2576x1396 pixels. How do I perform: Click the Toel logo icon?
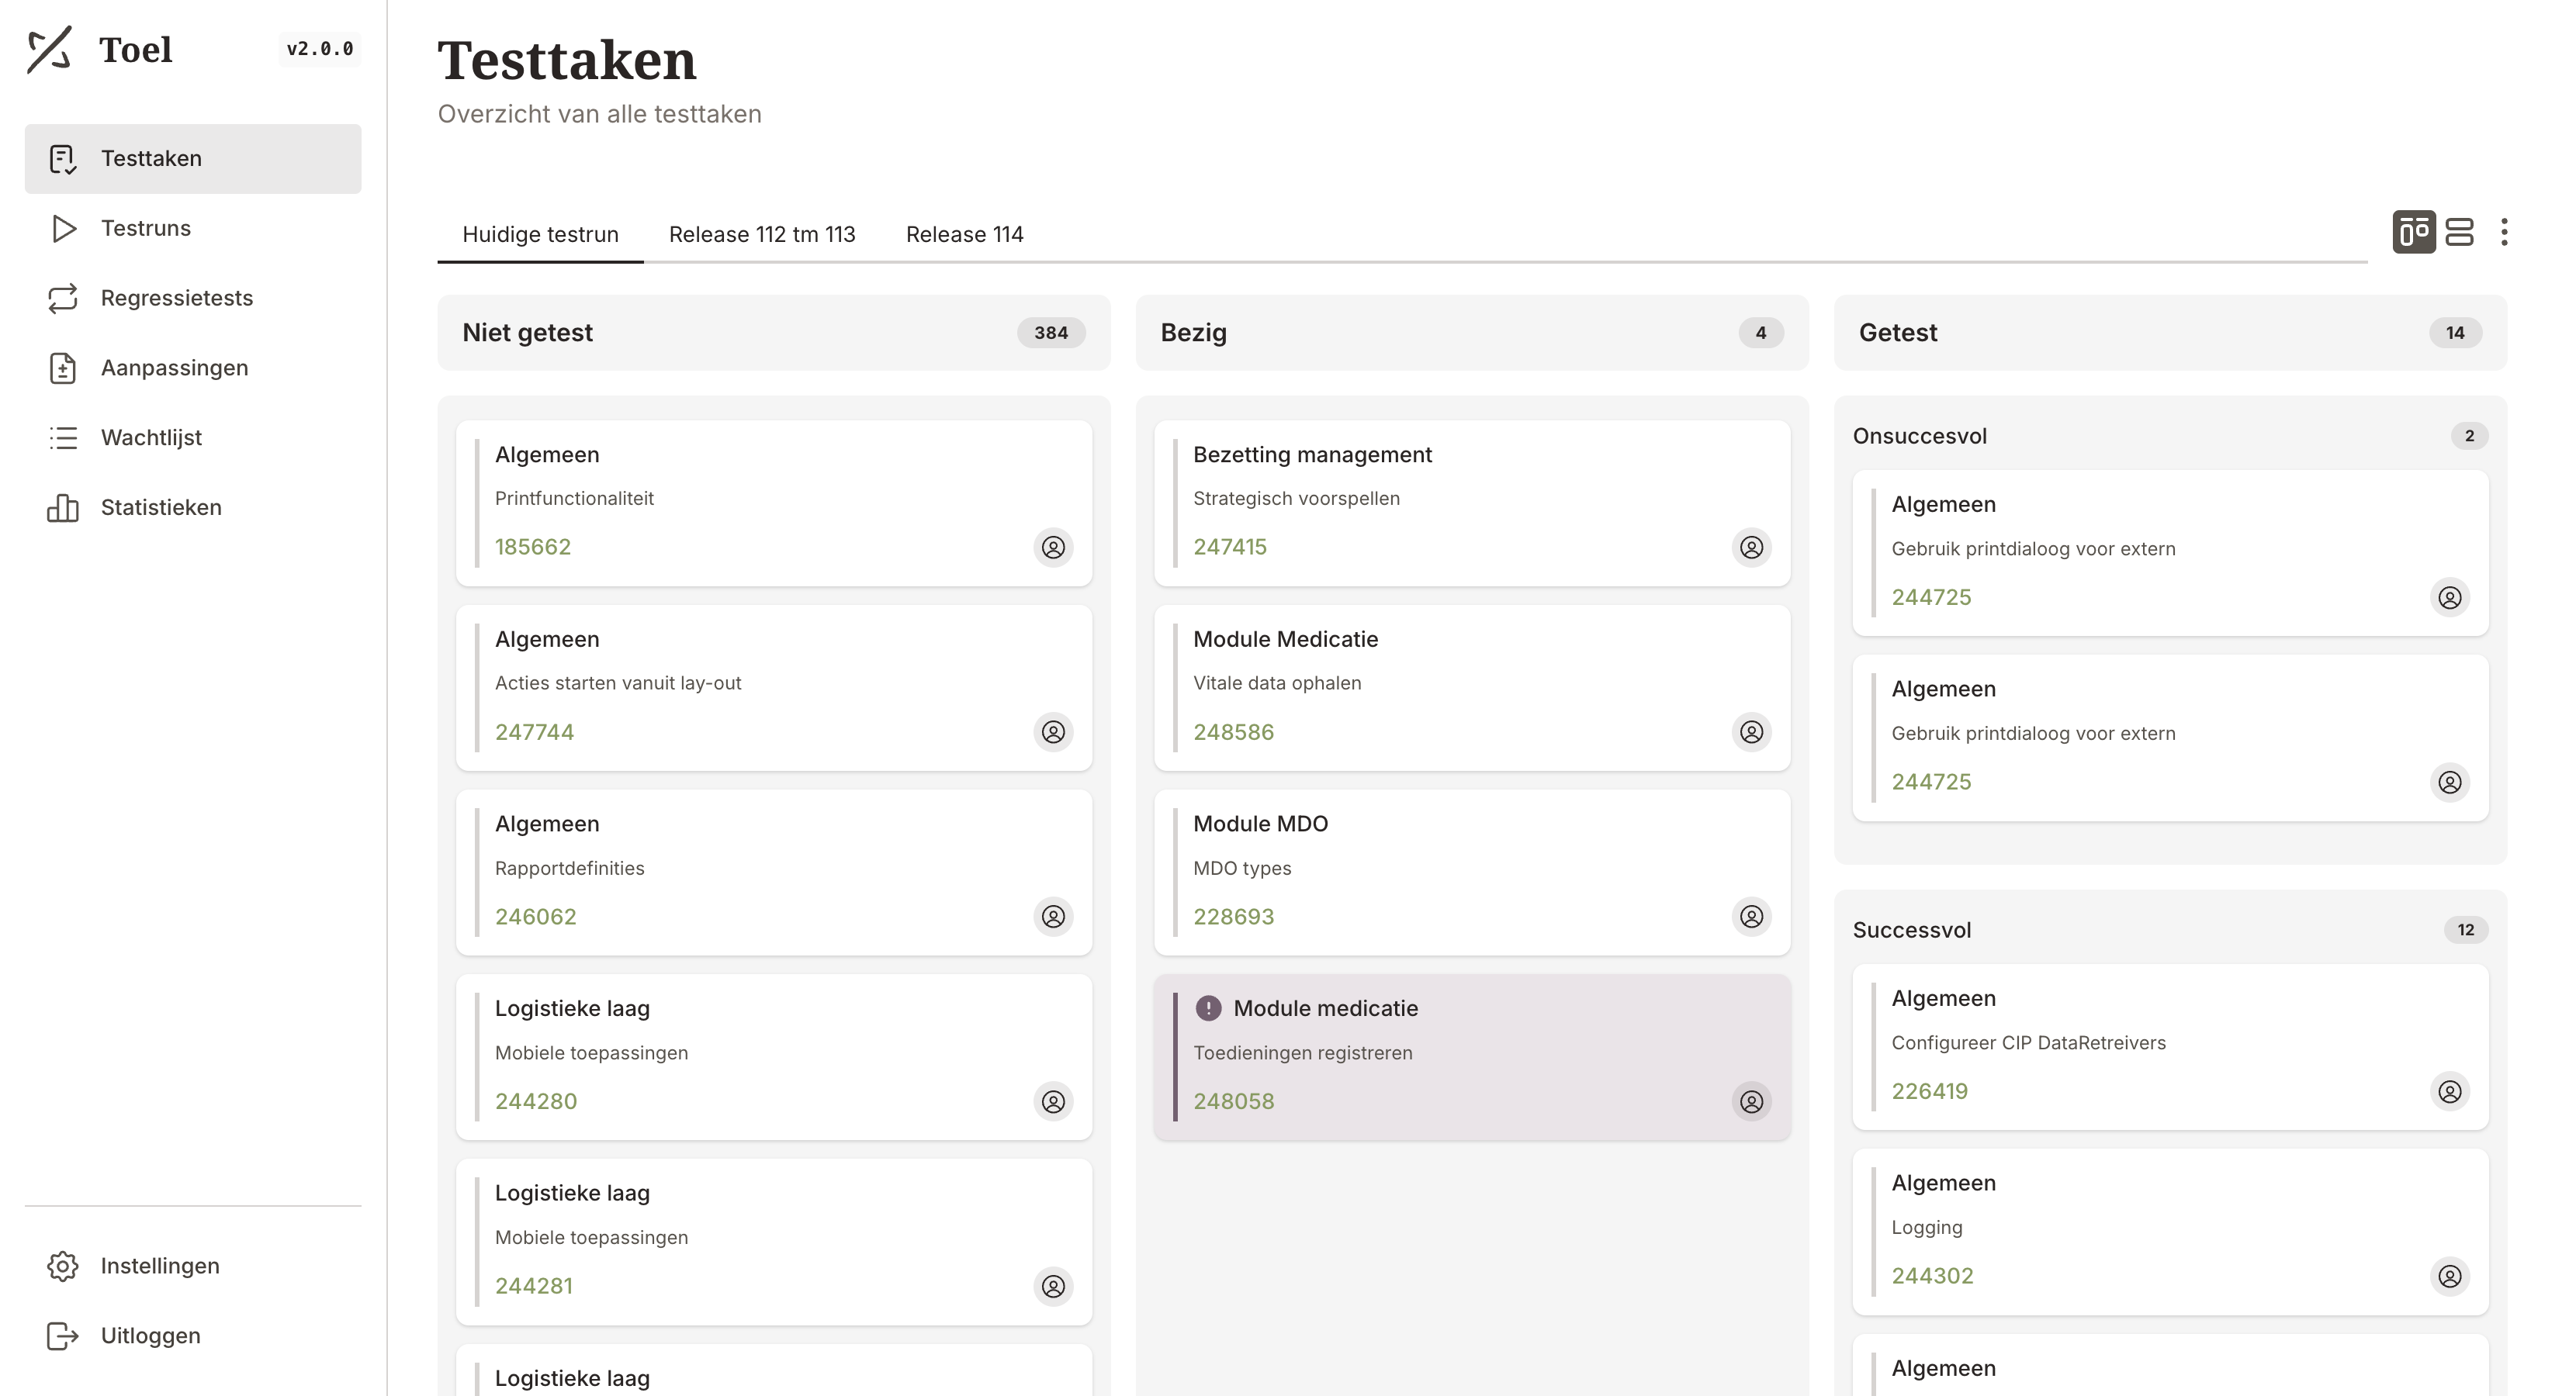[49, 49]
